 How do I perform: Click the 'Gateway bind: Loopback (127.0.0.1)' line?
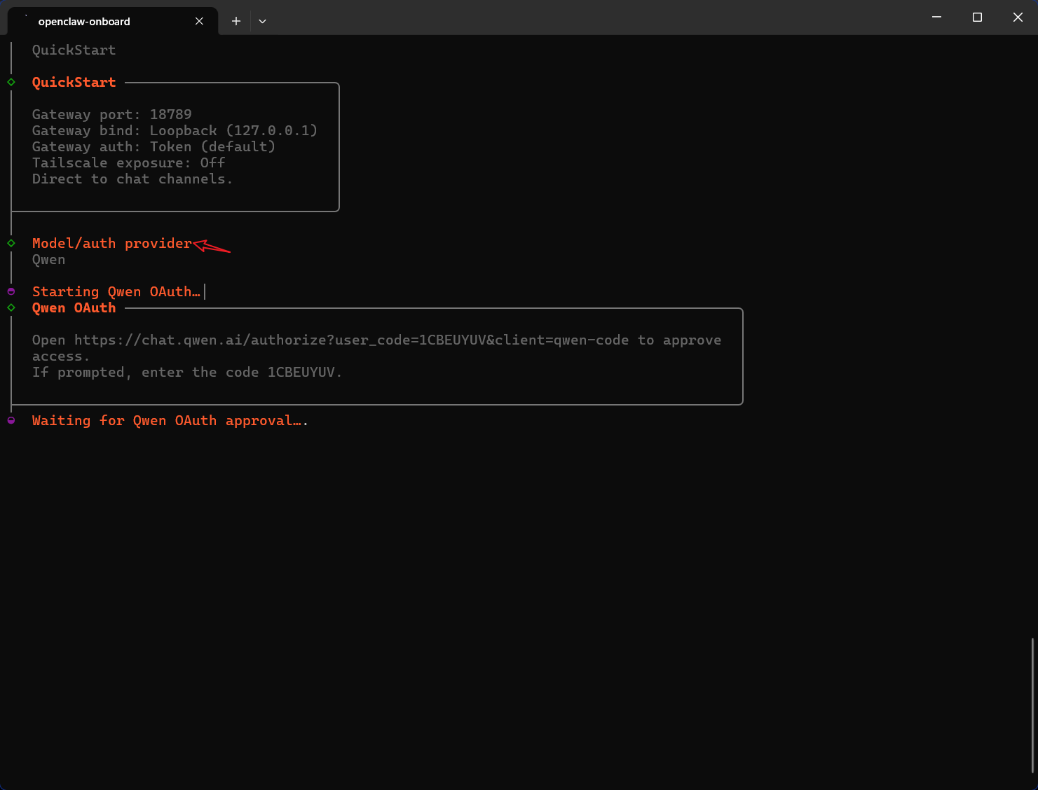point(175,130)
